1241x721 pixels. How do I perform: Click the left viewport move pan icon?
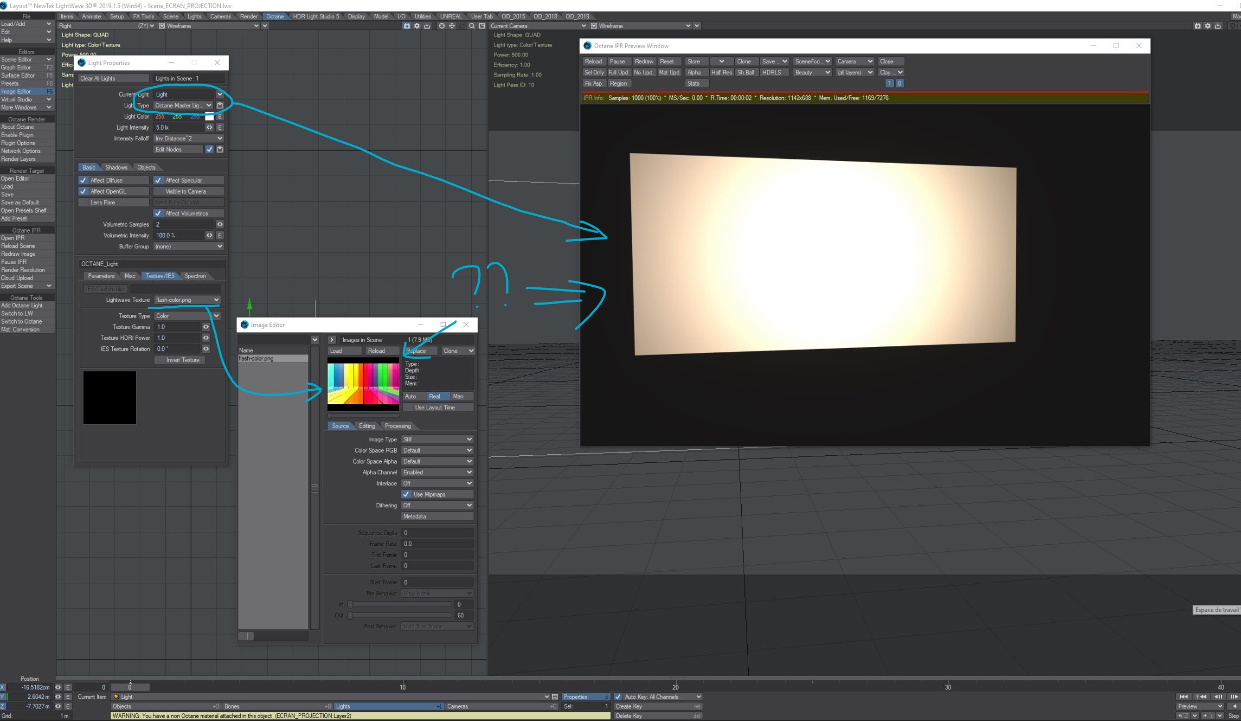(x=452, y=26)
